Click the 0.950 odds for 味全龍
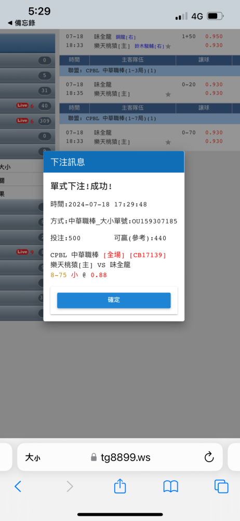Viewport: 240px width, 521px height. (214, 36)
